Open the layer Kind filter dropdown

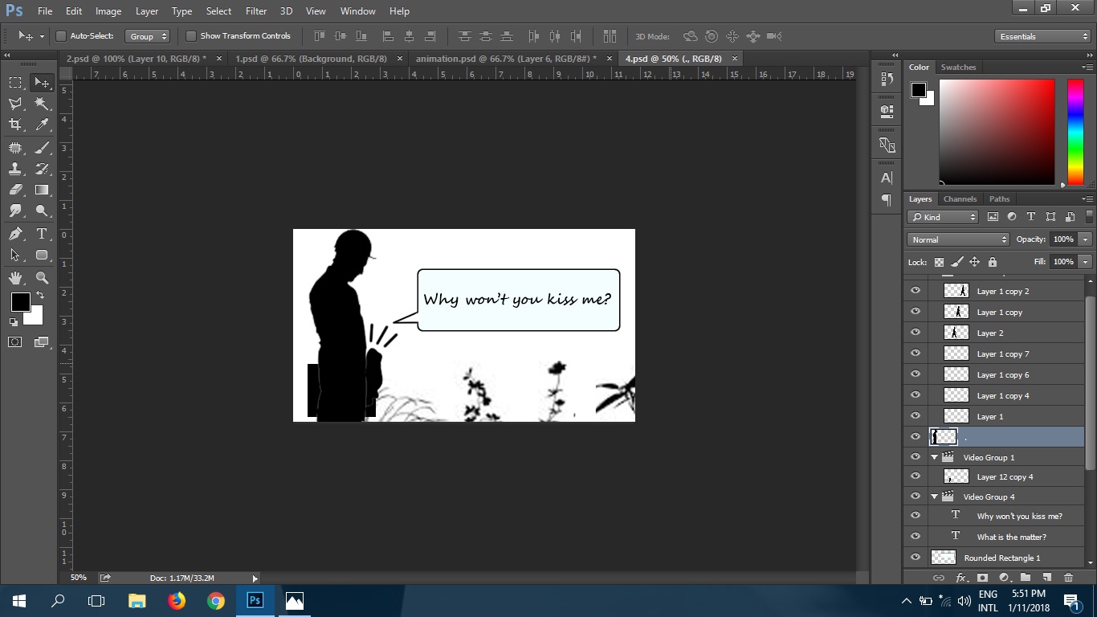pyautogui.click(x=944, y=217)
